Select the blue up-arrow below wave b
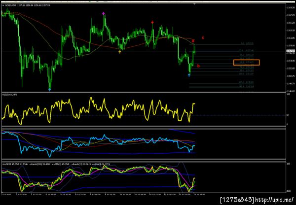Image resolution: width=296 pixels, height=205 pixels. click(x=189, y=75)
